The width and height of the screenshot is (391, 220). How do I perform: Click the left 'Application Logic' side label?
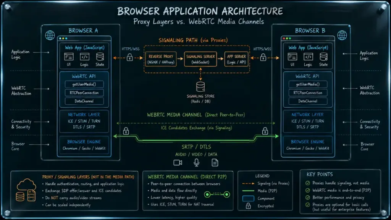[x=20, y=54]
